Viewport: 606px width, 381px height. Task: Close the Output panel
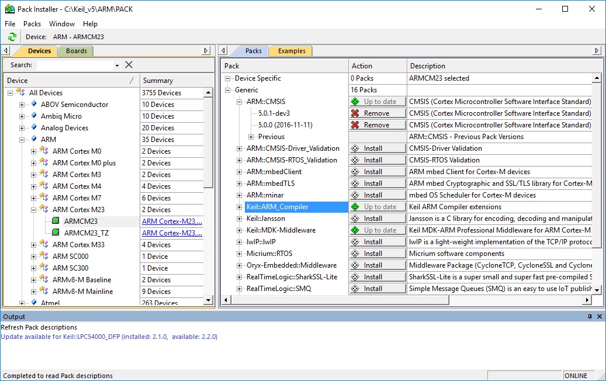[x=600, y=317]
